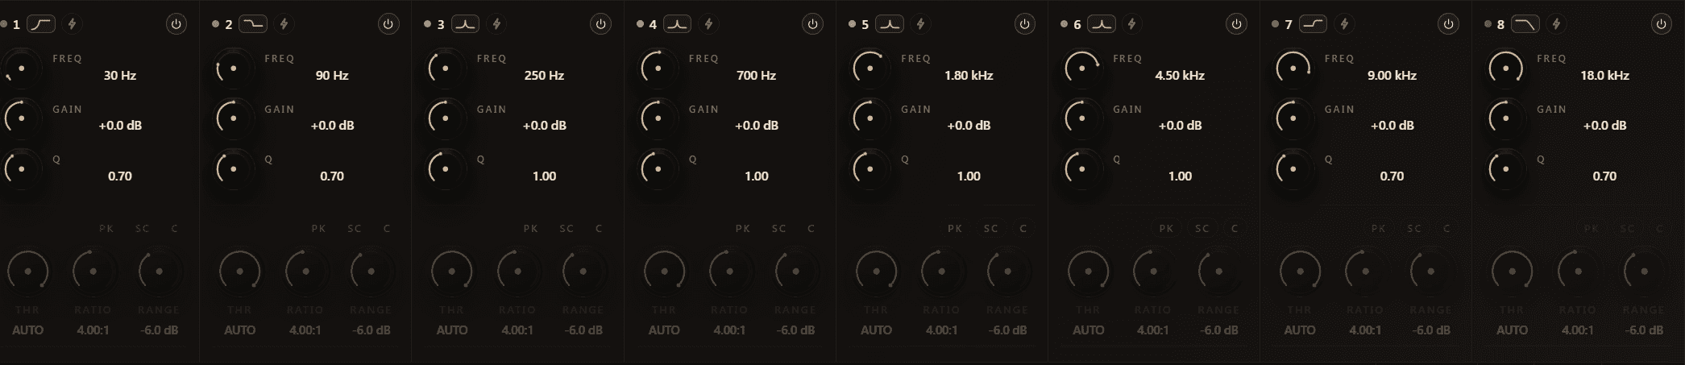
Task: Open band 3 filter shape selector
Action: coord(465,24)
